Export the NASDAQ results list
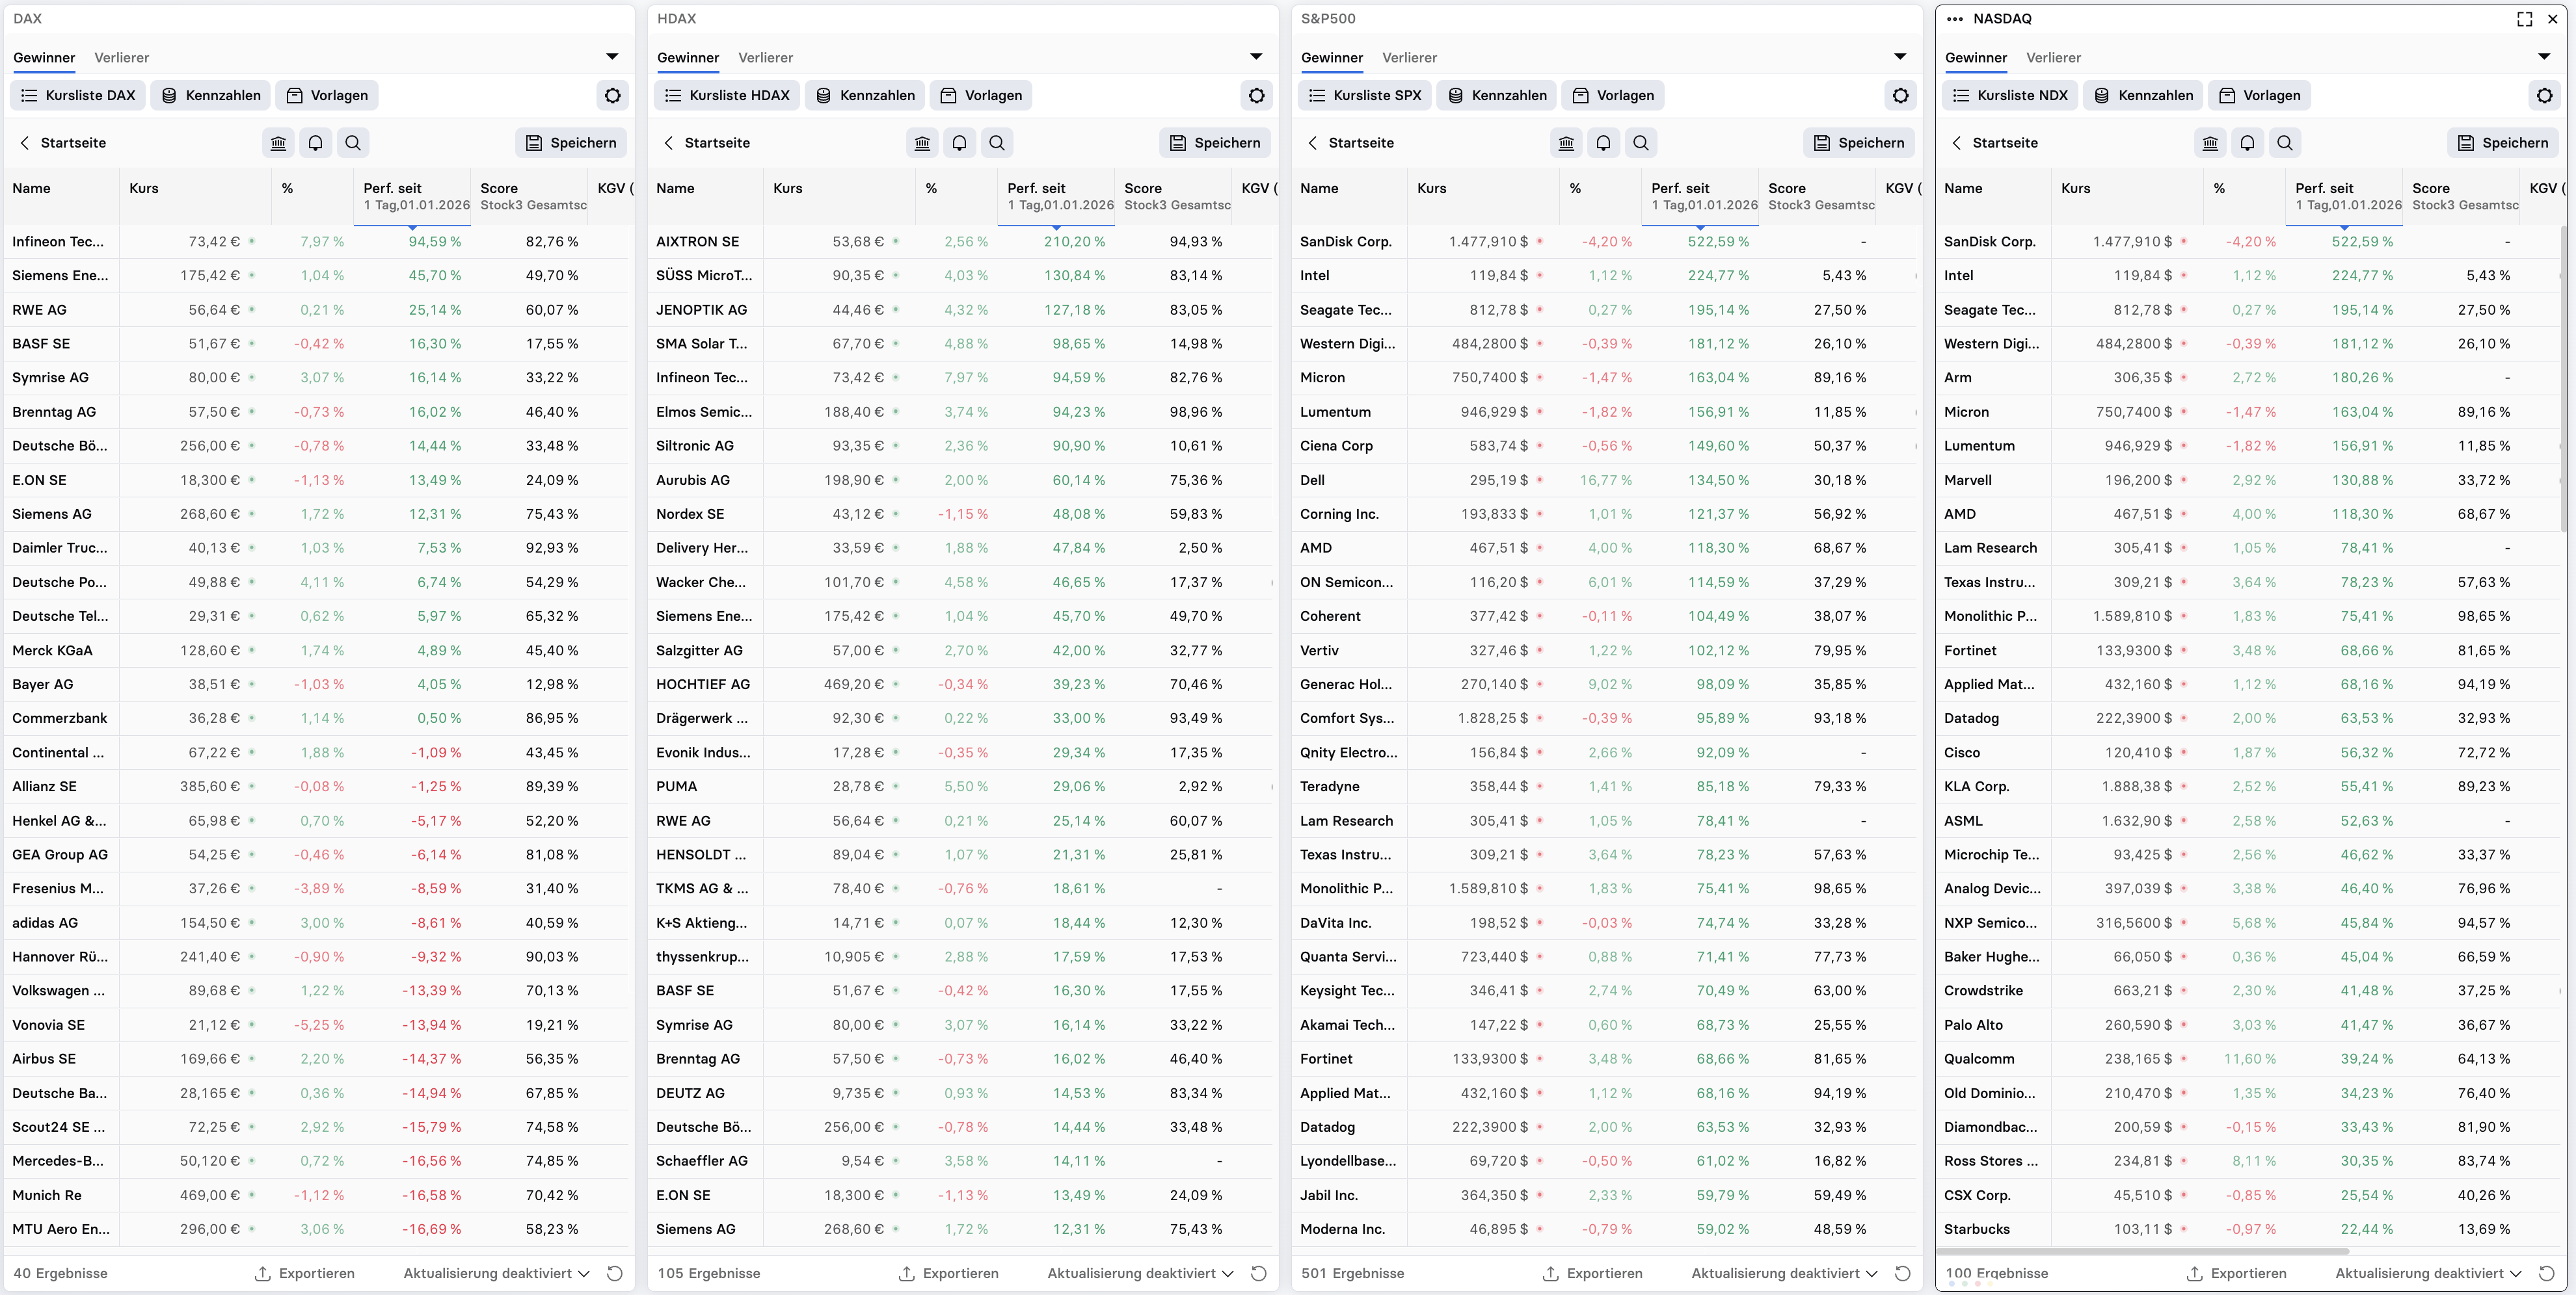Screen dimensions: 2576x1295 click(x=2237, y=1273)
